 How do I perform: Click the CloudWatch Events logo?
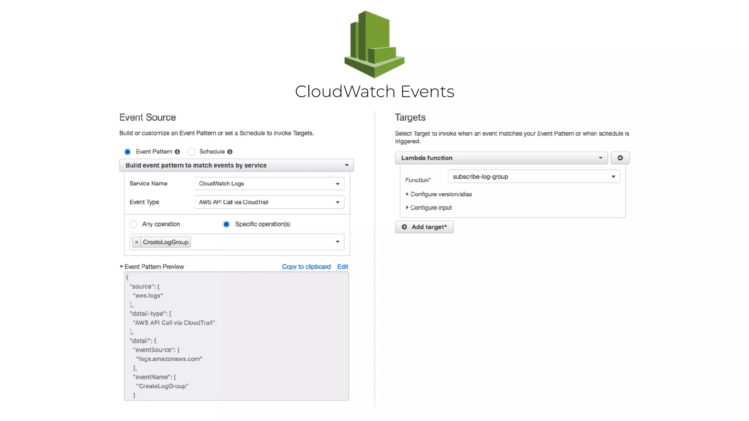[374, 44]
